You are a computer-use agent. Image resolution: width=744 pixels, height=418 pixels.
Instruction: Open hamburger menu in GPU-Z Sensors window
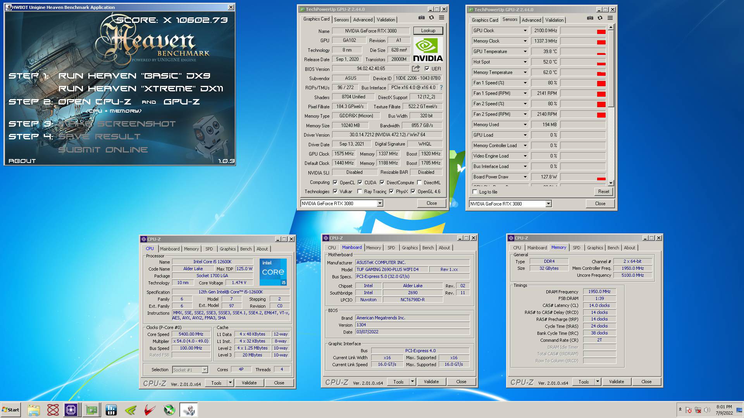[x=610, y=18]
